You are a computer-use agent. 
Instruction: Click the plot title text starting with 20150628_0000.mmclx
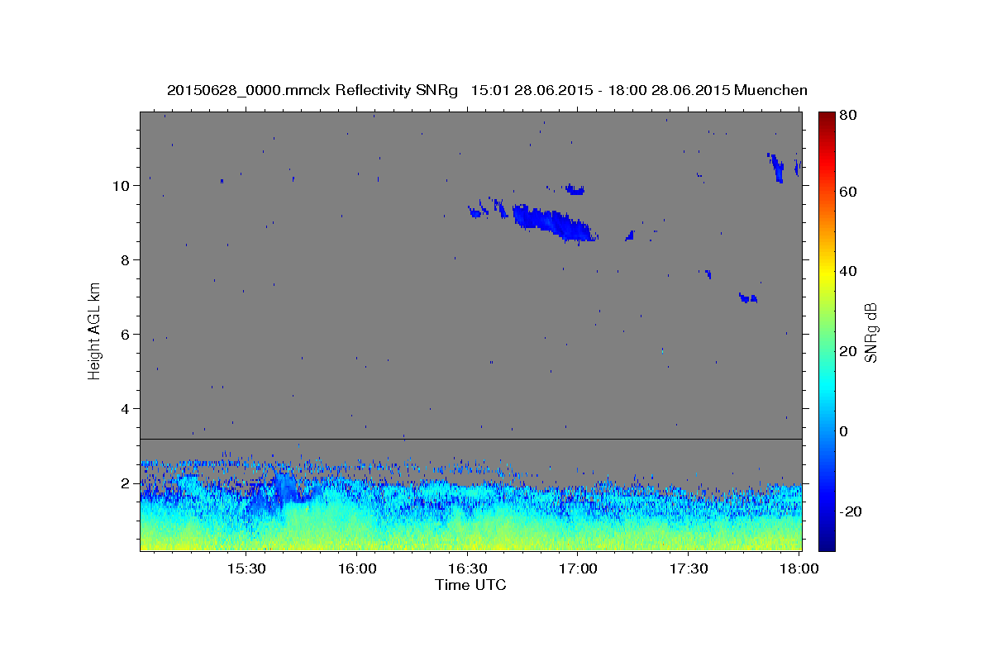(x=487, y=90)
